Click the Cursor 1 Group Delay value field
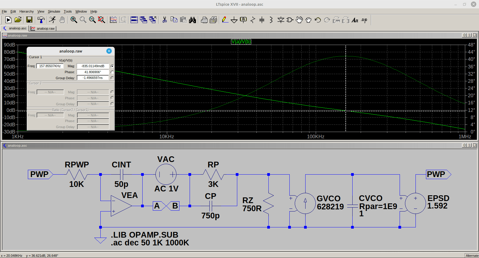The height and width of the screenshot is (258, 479). tap(93, 78)
